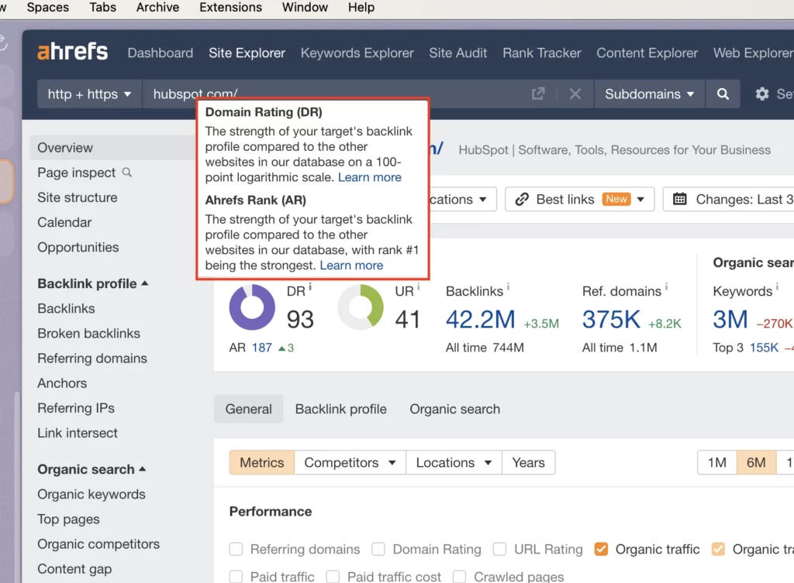Click the ahrefs logo

coord(72,52)
